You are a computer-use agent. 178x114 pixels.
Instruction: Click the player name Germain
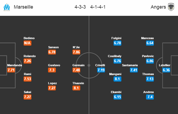click(x=78, y=65)
